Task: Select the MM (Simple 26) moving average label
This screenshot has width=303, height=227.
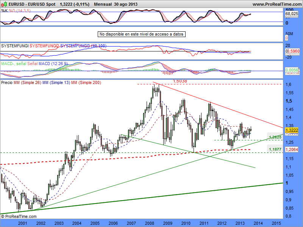Action: click(27, 82)
